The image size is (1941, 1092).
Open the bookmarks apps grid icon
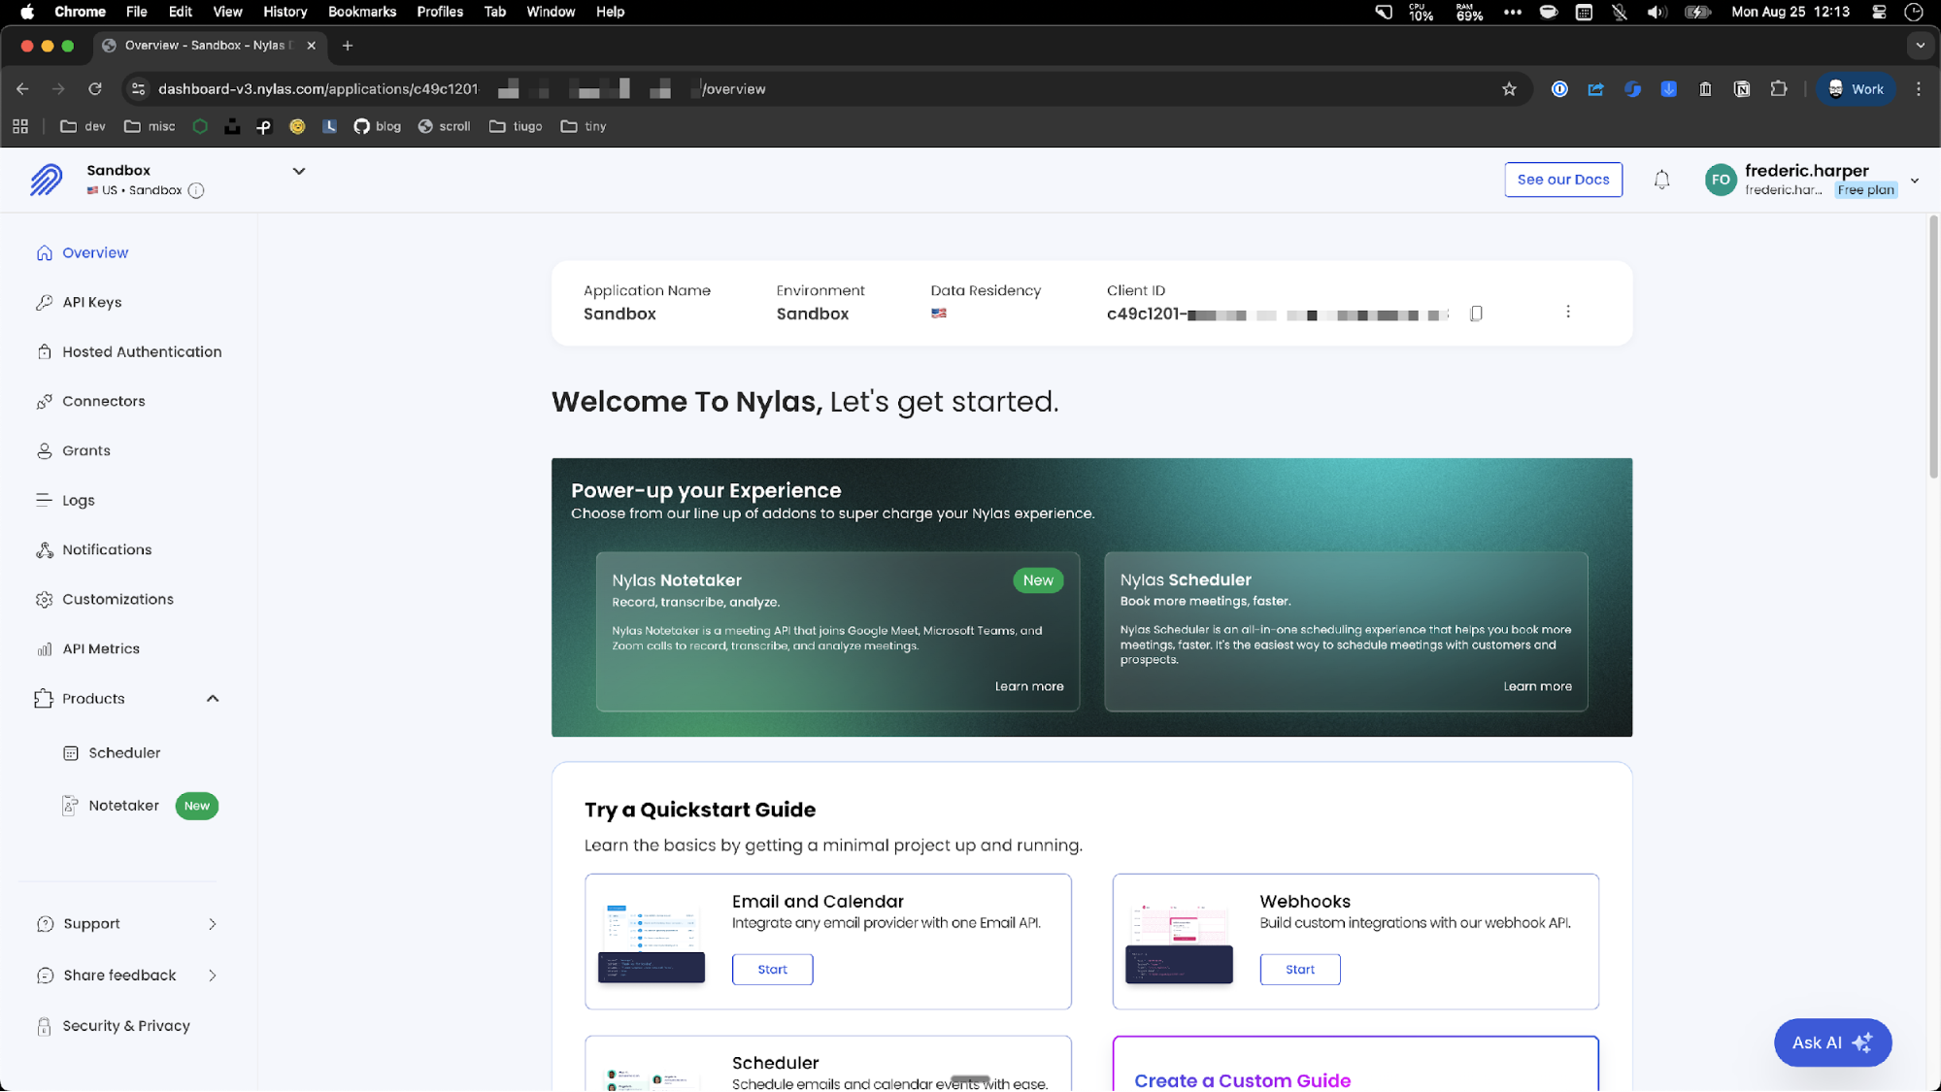(x=20, y=126)
